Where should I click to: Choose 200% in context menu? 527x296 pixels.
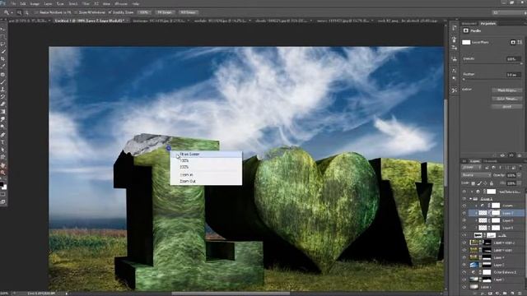[206, 167]
